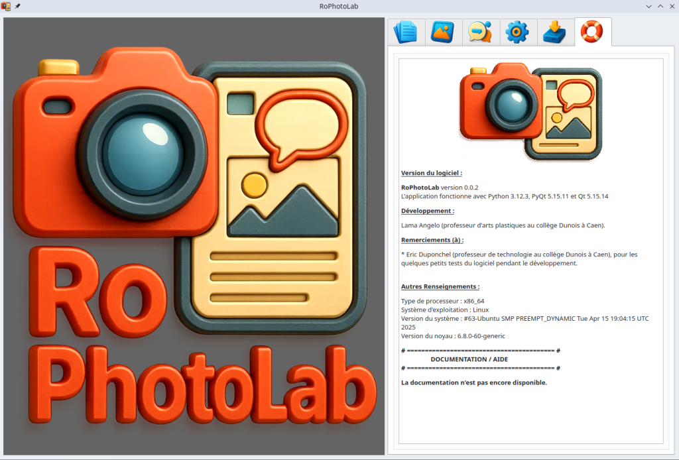Click the lifebuoy help tab
The image size is (679, 460).
tap(592, 32)
